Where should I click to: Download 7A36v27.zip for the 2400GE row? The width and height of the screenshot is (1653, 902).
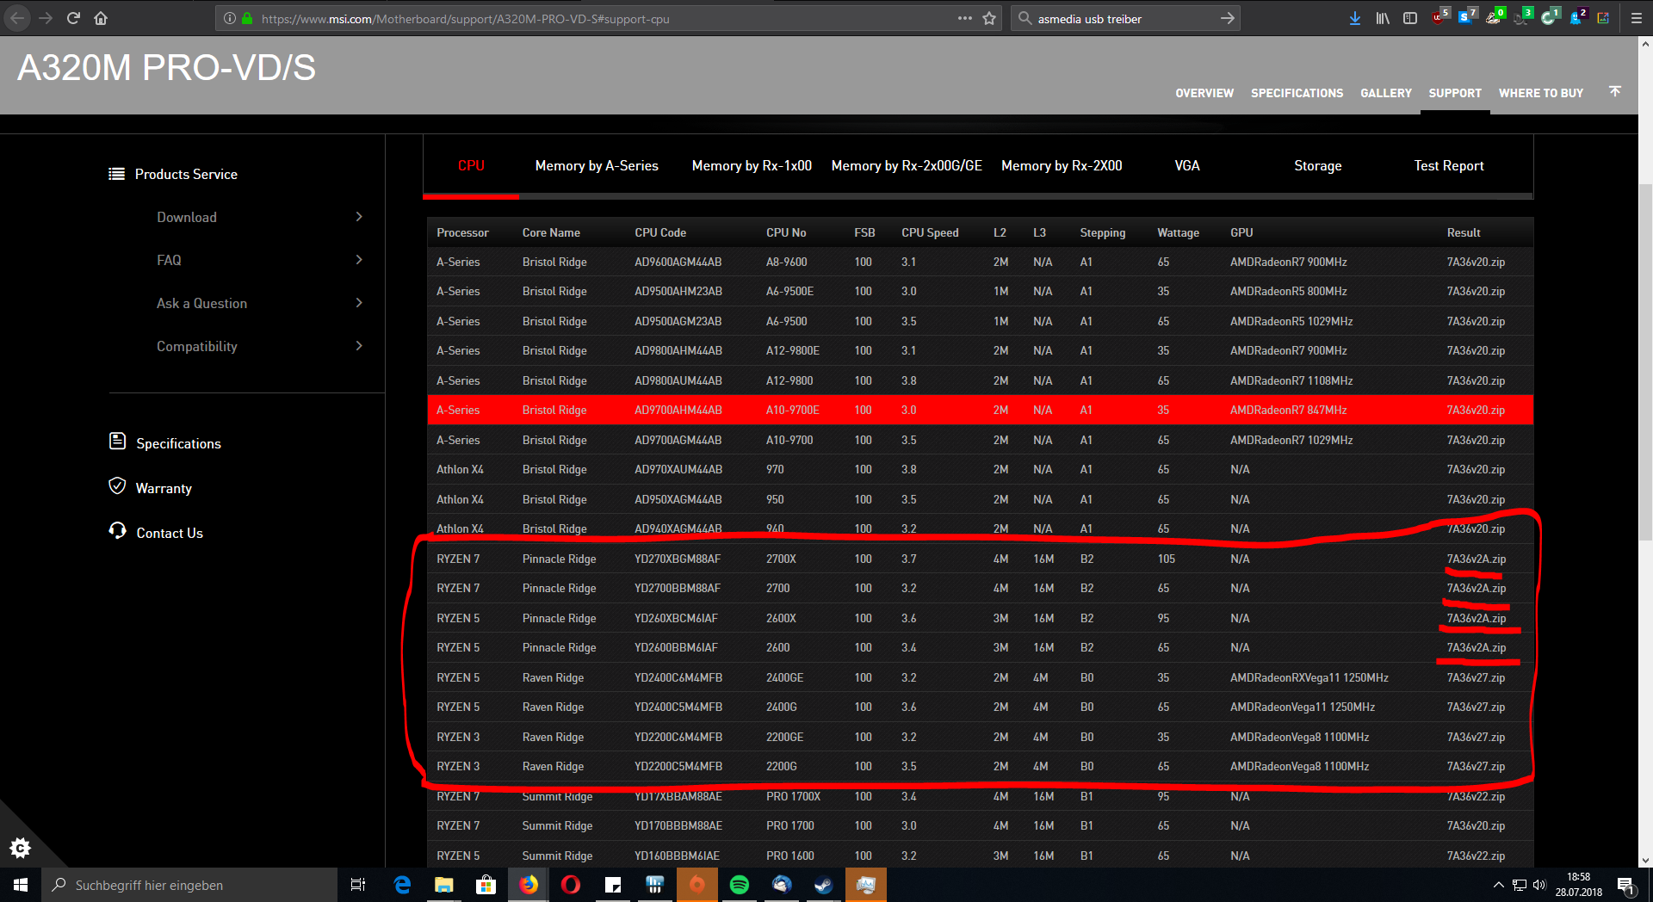pos(1476,677)
